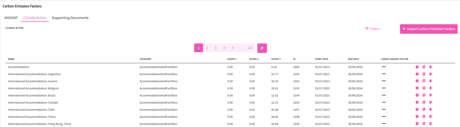View info for International Accommodation: Chile
This screenshot has width=460, height=127.
(417, 110)
